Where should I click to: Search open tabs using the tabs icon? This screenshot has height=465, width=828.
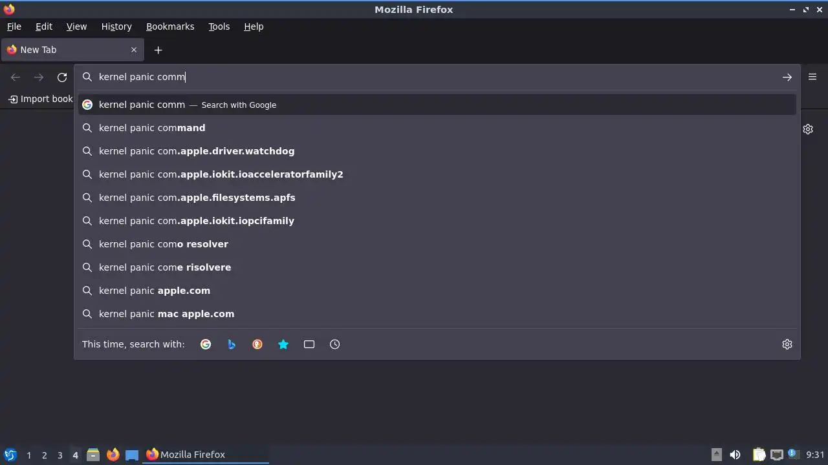(x=309, y=344)
